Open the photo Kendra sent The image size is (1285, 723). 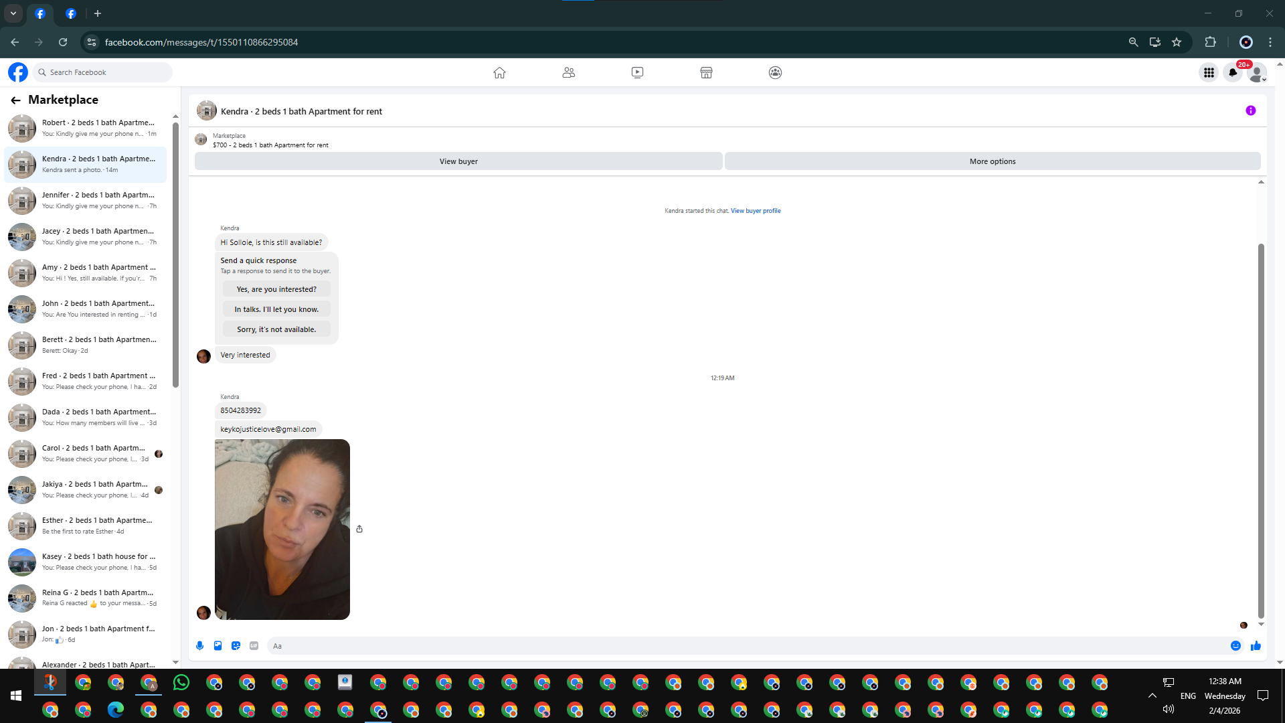click(282, 529)
